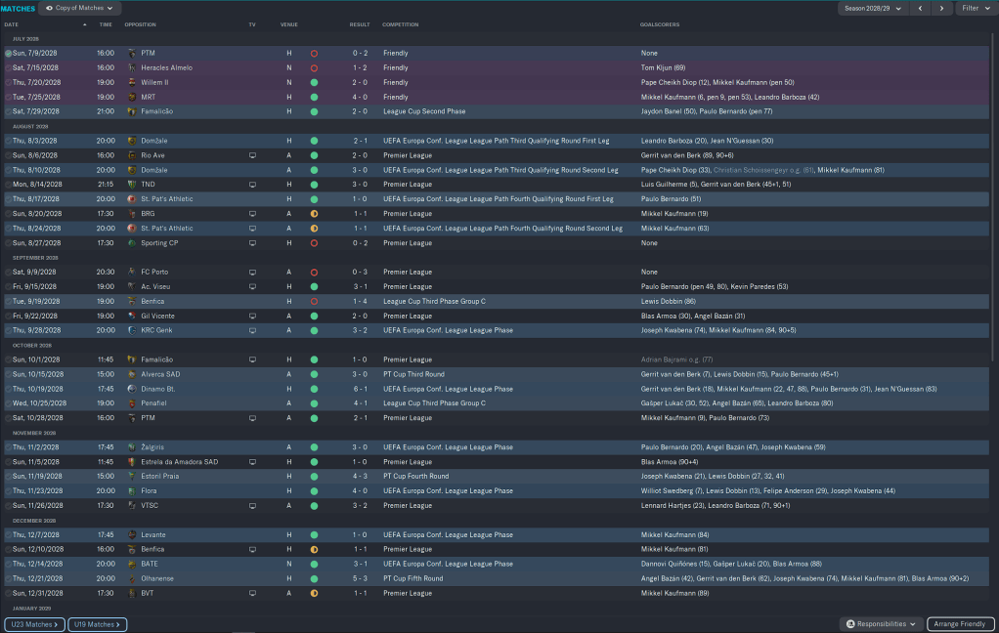Click the vertical scrollbar of the matches list
Viewport: 999px width, 633px height.
tap(995, 195)
